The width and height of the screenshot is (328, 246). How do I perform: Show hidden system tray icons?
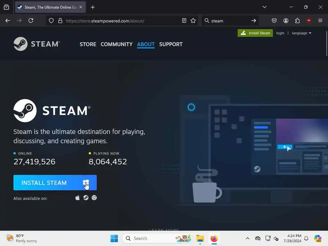point(248,238)
